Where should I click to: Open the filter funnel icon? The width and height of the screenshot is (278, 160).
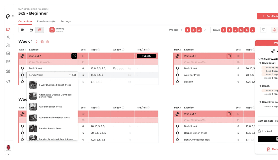coord(263,30)
